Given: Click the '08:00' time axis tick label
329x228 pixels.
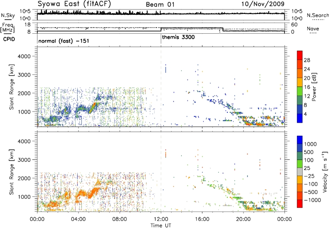Looking at the screenshot, I should point(120,219).
